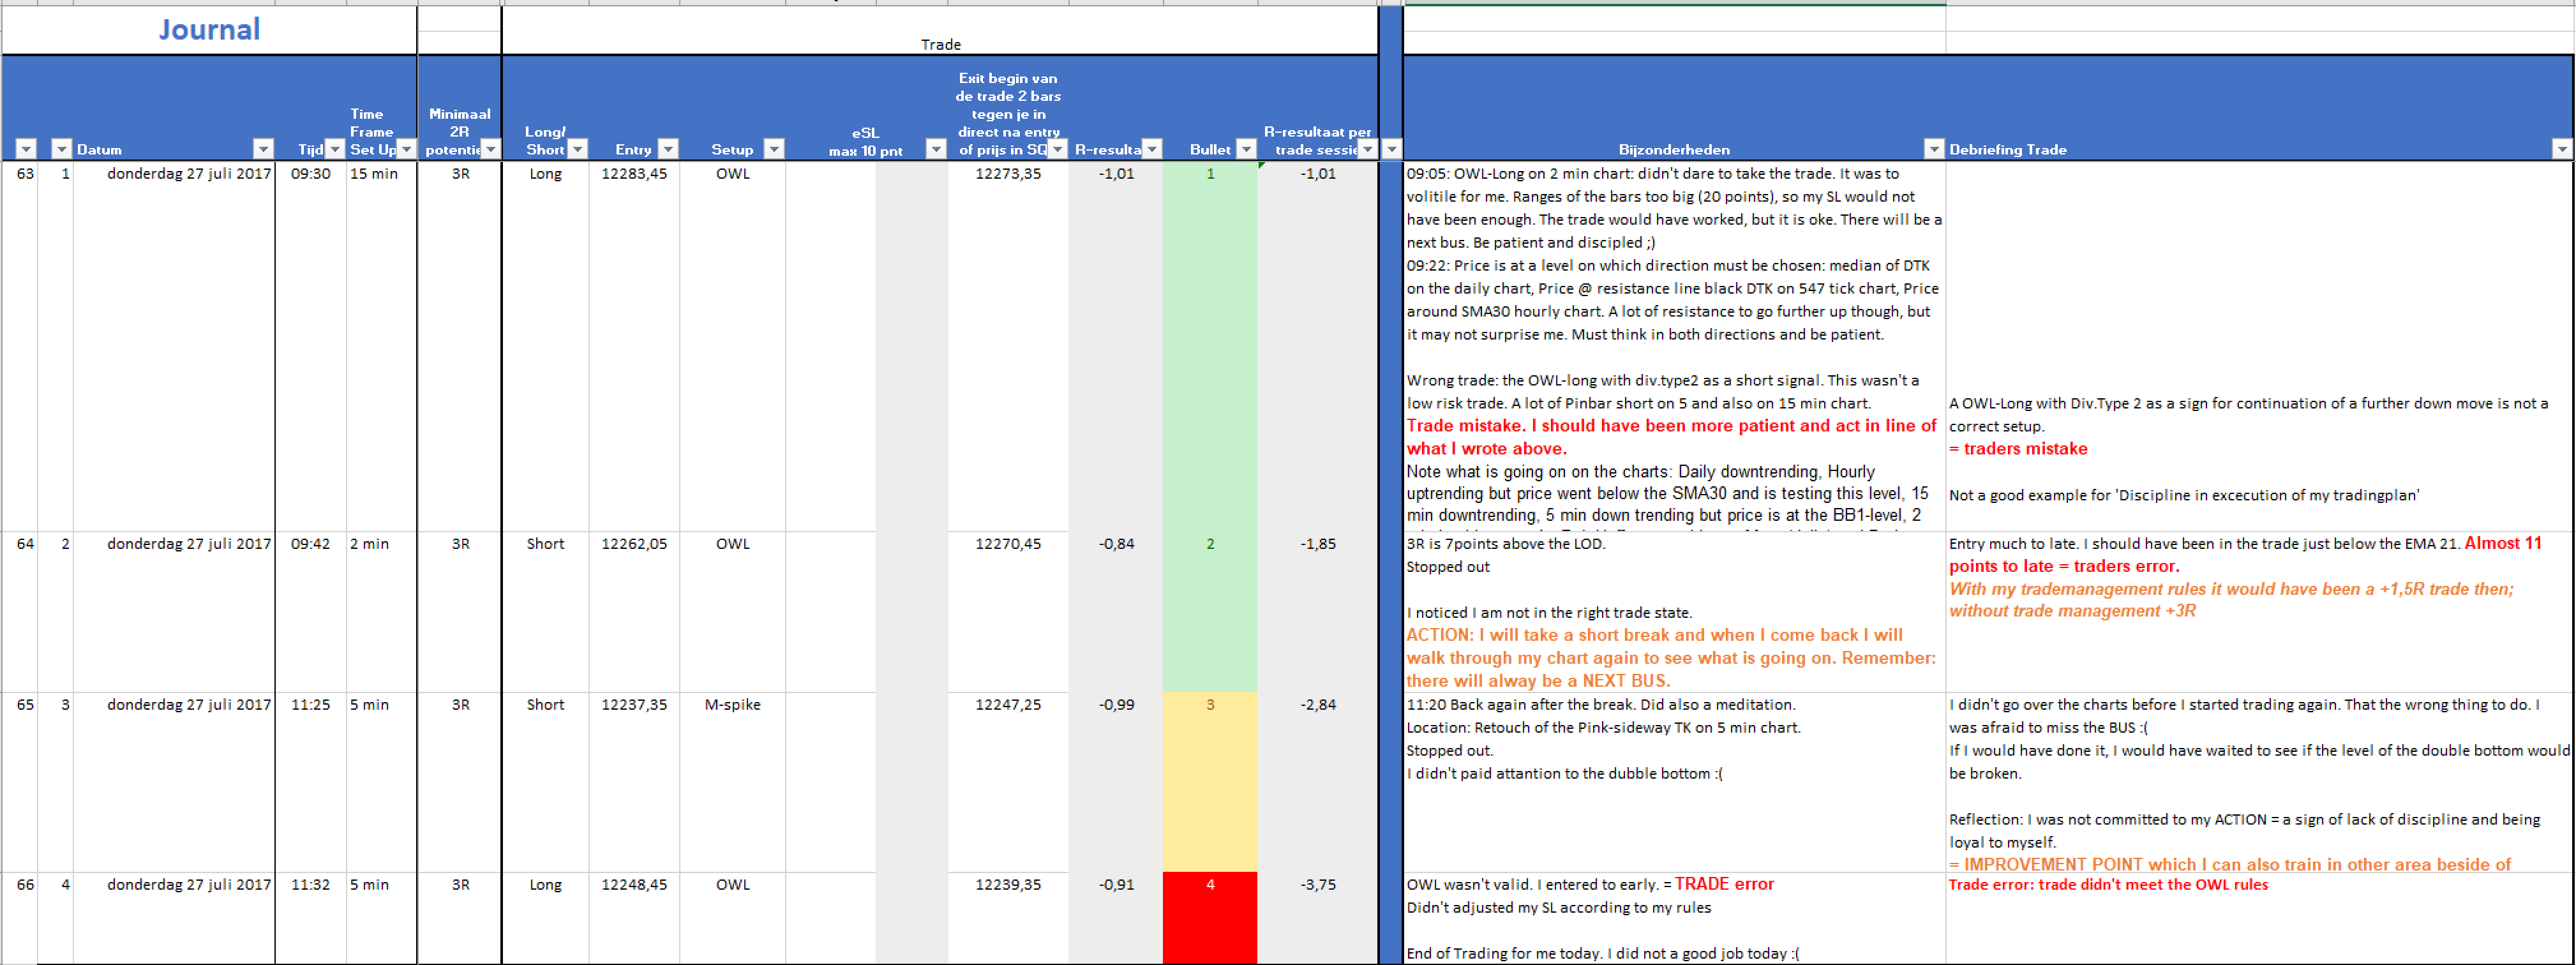The height and width of the screenshot is (965, 2576).
Task: Open the Tijd column filter dropdown
Action: coord(335,149)
